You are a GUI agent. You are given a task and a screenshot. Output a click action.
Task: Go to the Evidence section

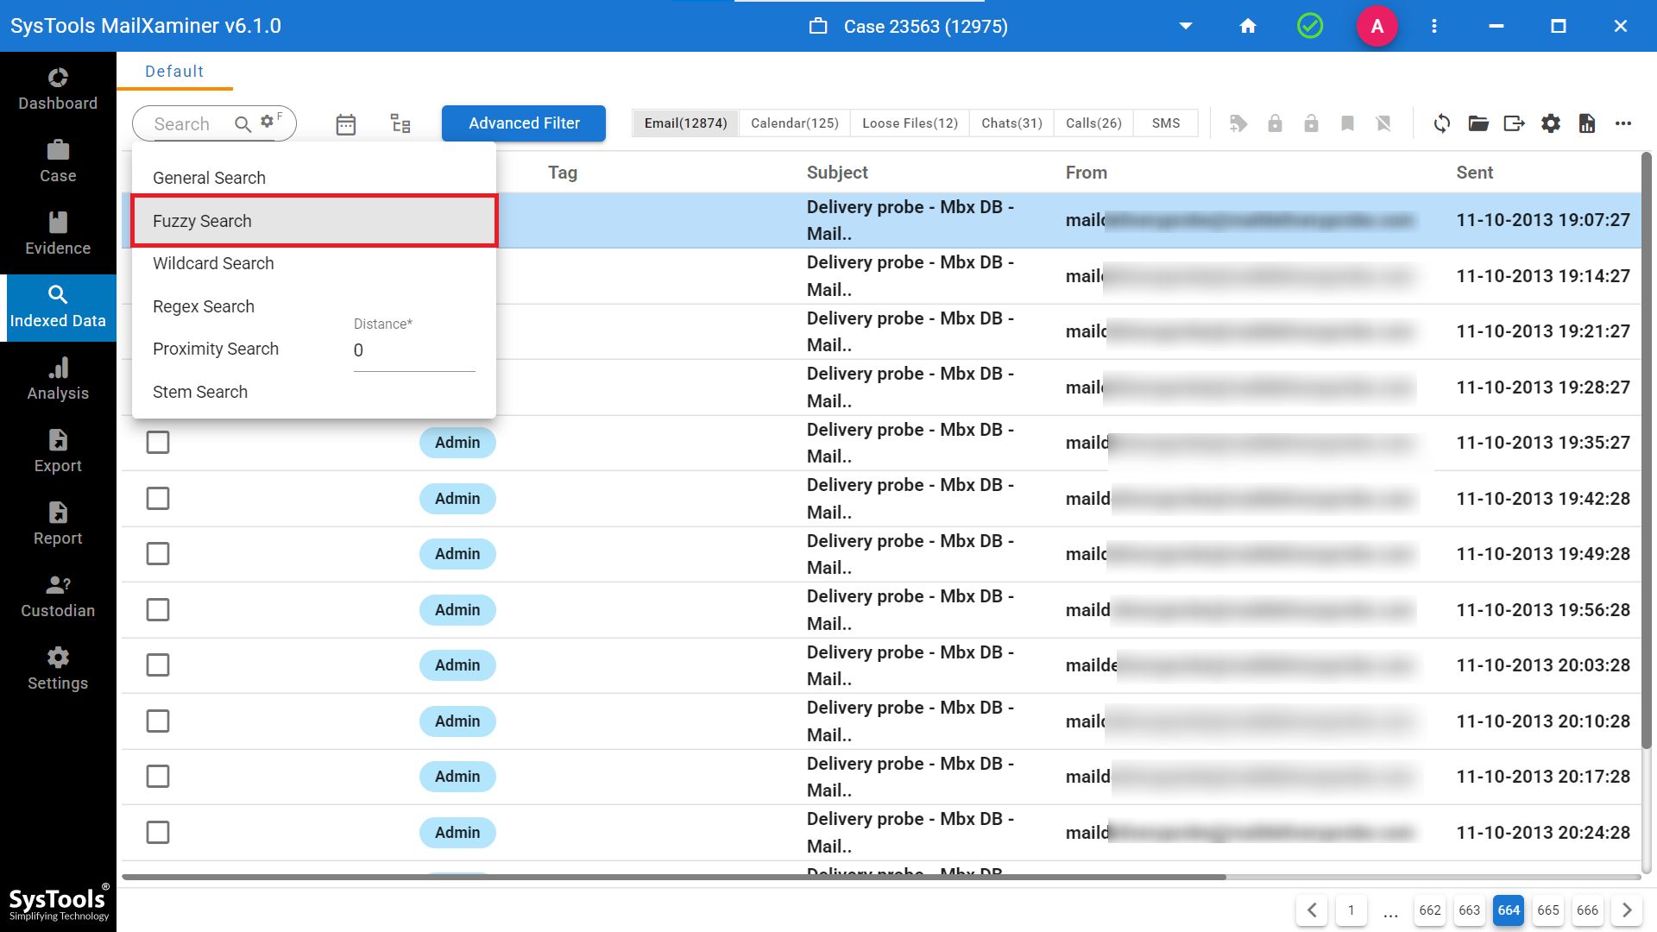58,234
